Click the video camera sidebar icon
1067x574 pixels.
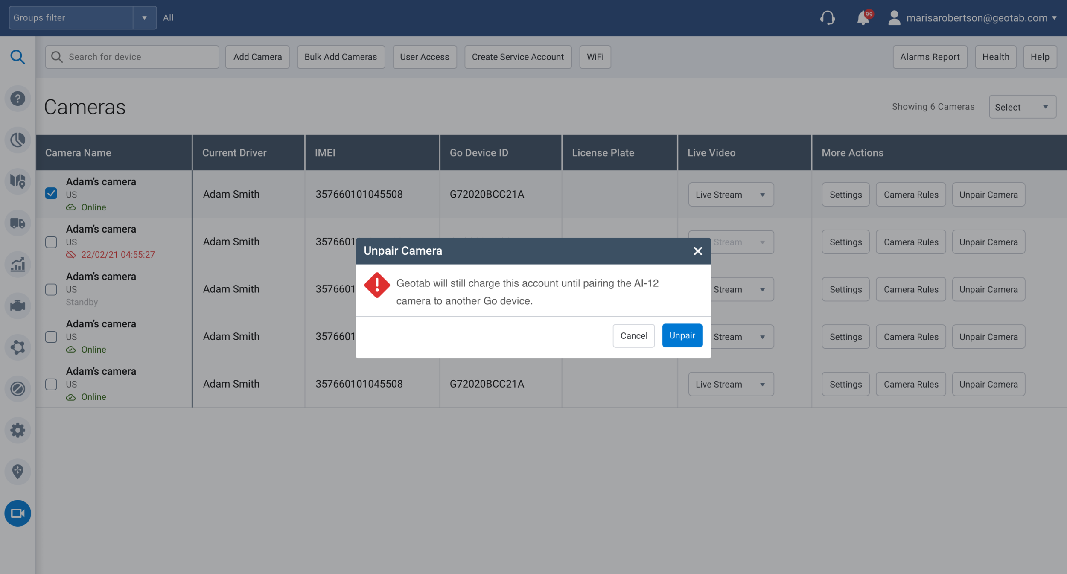(x=17, y=513)
